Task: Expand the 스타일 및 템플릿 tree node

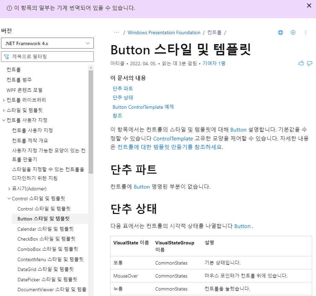Action: 3,110
